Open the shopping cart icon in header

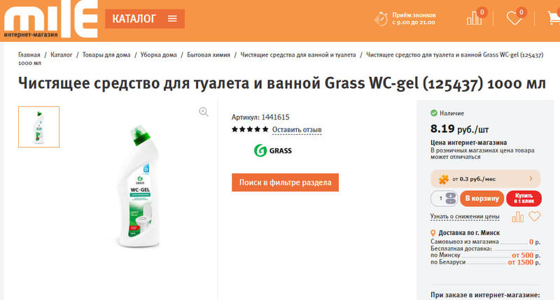[554, 18]
